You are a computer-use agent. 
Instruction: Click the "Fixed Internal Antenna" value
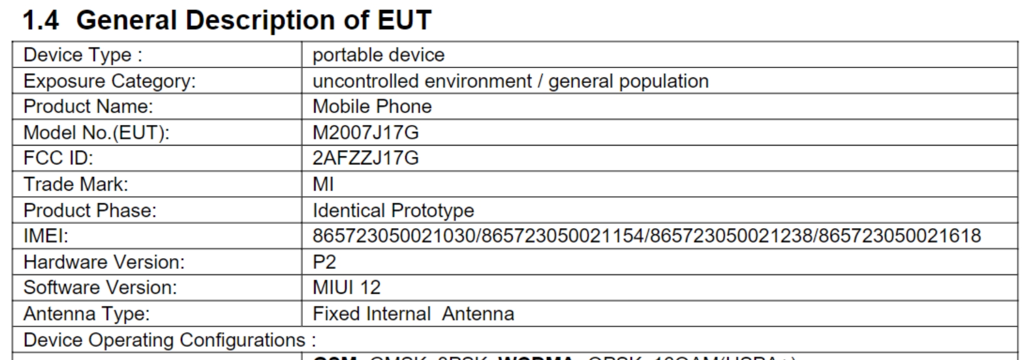413,314
